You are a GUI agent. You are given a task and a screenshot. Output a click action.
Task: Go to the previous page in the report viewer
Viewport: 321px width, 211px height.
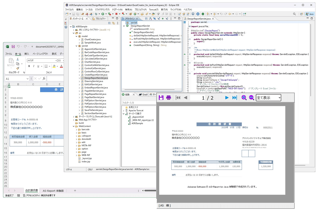coord(186,98)
